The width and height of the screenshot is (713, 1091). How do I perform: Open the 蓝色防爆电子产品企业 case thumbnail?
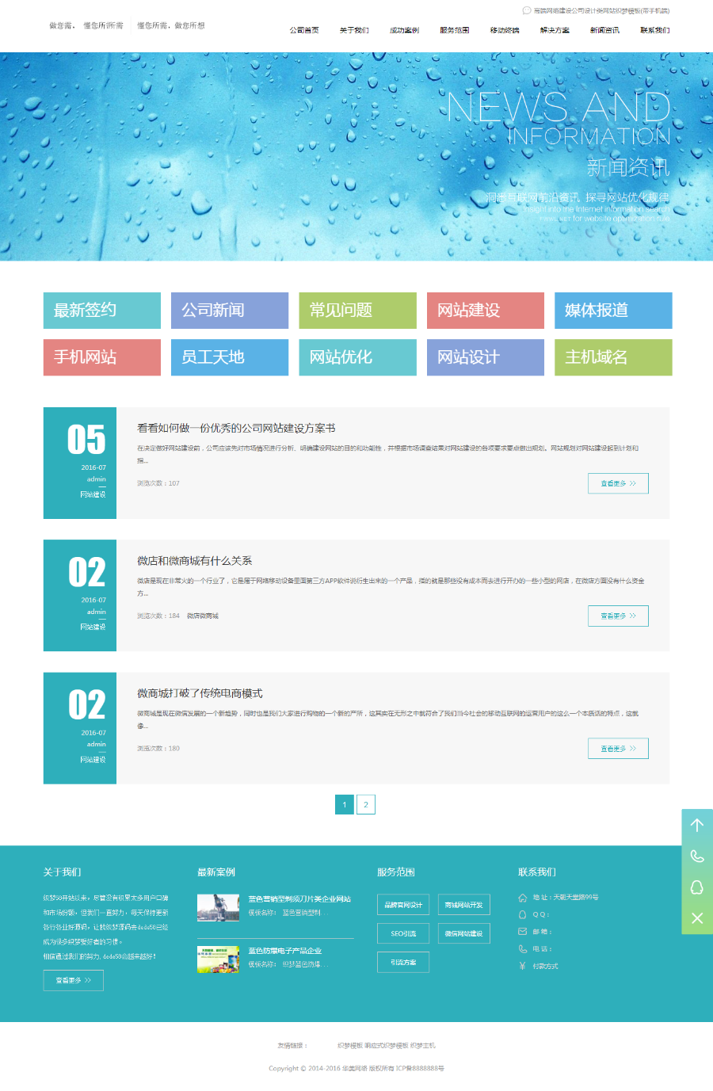pos(218,959)
